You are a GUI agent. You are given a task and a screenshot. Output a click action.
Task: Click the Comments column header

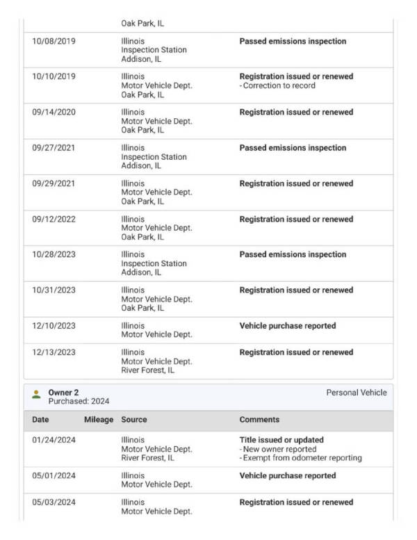(259, 420)
